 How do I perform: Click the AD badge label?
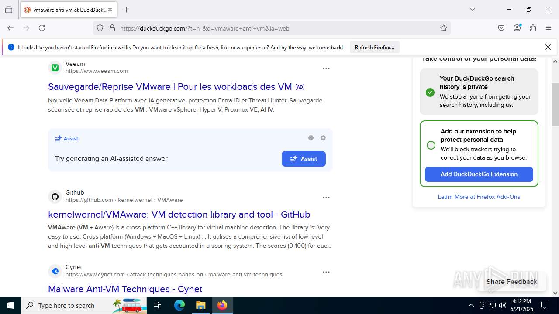pyautogui.click(x=300, y=87)
